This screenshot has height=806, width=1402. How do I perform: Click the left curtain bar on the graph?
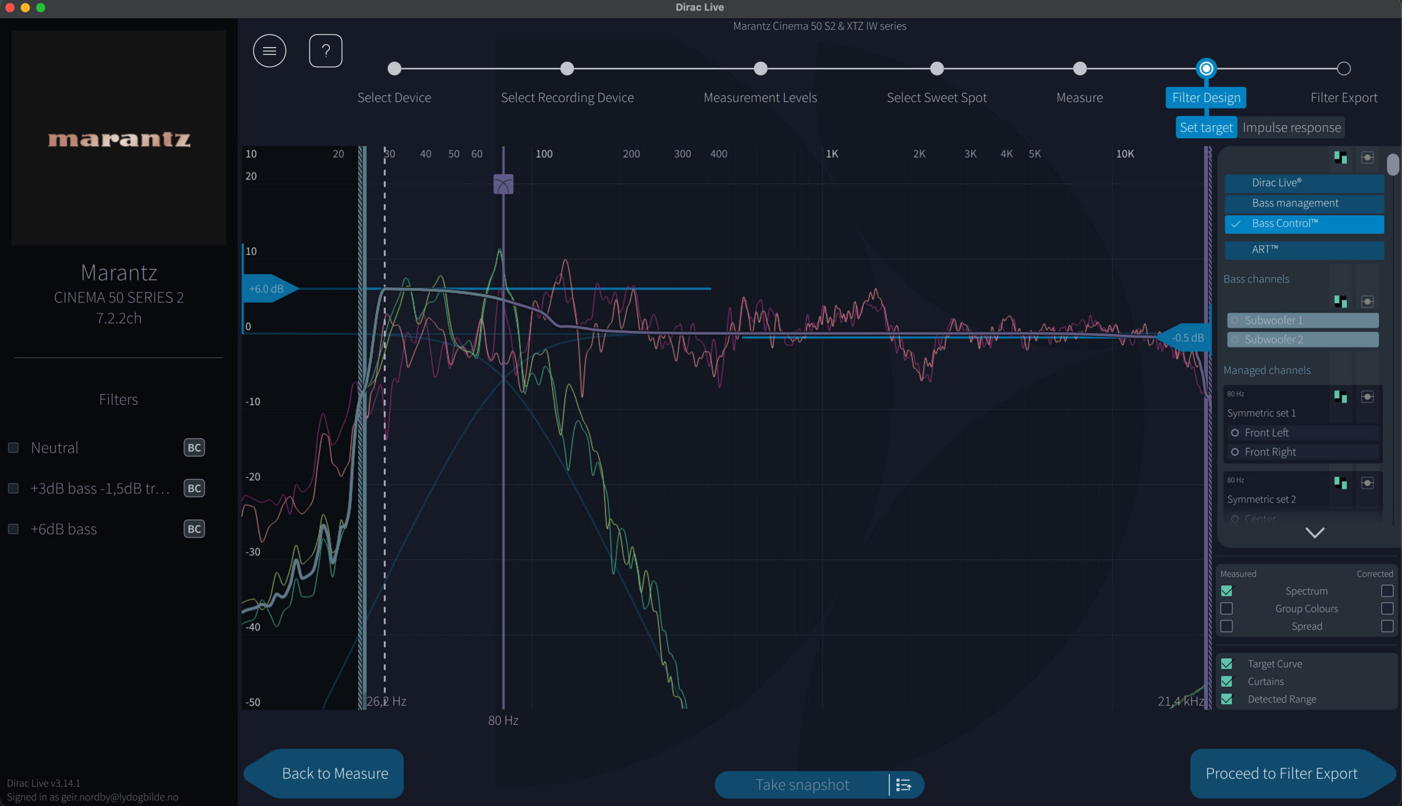coord(362,428)
